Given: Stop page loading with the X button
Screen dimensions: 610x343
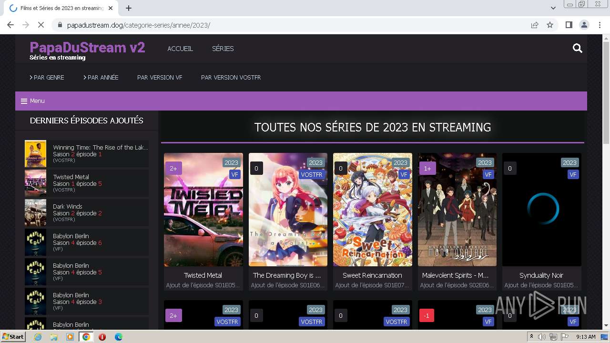Looking at the screenshot, I should [41, 25].
